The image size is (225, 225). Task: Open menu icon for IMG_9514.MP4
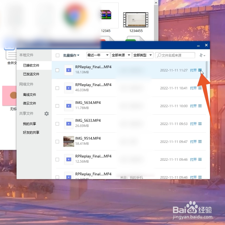coord(200,142)
